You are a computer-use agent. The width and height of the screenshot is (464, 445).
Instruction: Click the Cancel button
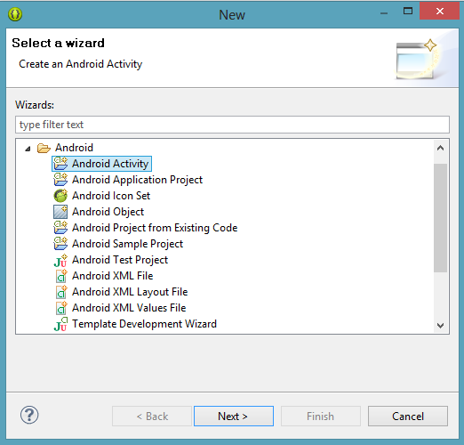point(408,417)
